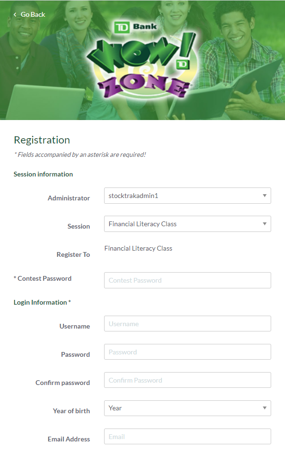Focus the Email Address input
The image size is (285, 451).
point(188,436)
